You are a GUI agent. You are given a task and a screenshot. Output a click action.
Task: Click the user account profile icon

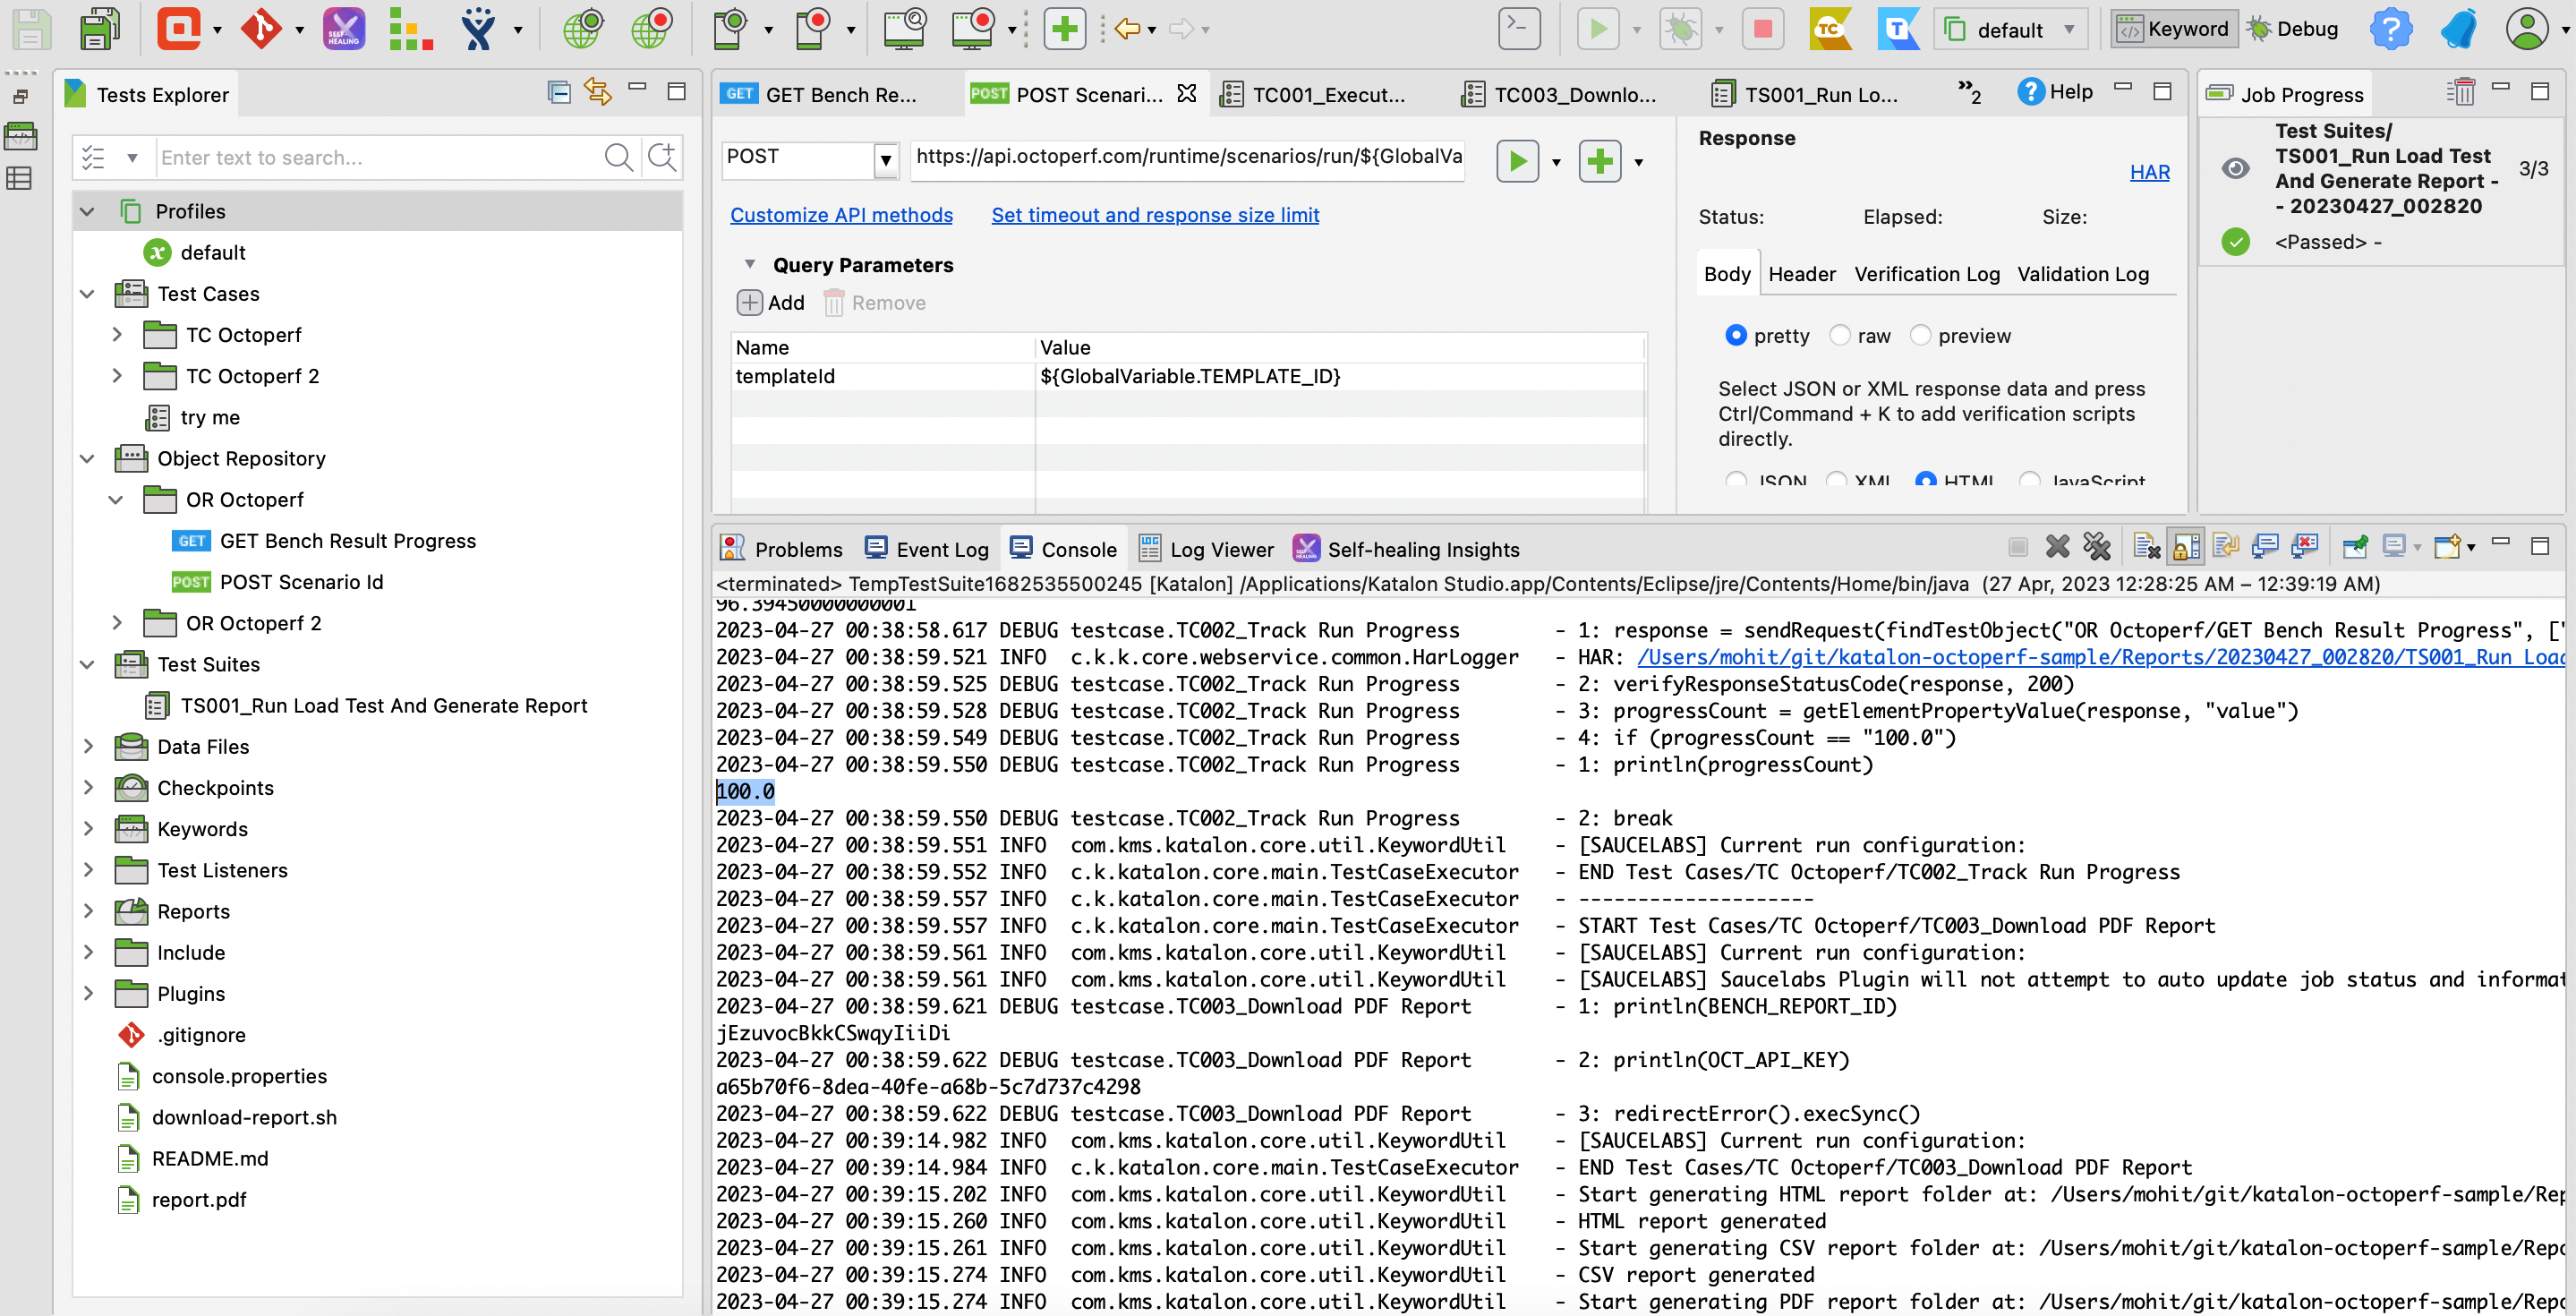point(2526,28)
